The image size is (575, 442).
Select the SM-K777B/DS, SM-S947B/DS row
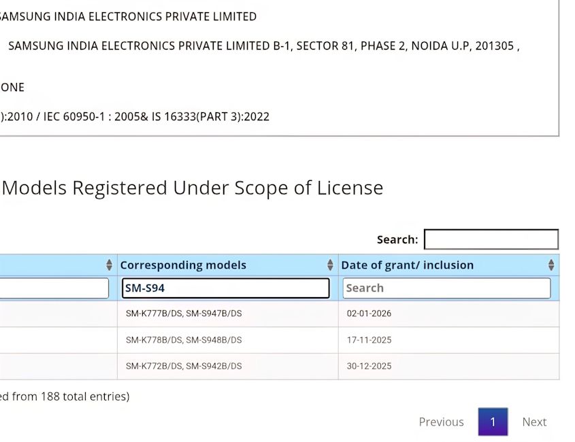tap(184, 313)
